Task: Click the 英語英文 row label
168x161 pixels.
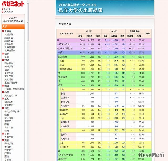Action: coord(64,114)
